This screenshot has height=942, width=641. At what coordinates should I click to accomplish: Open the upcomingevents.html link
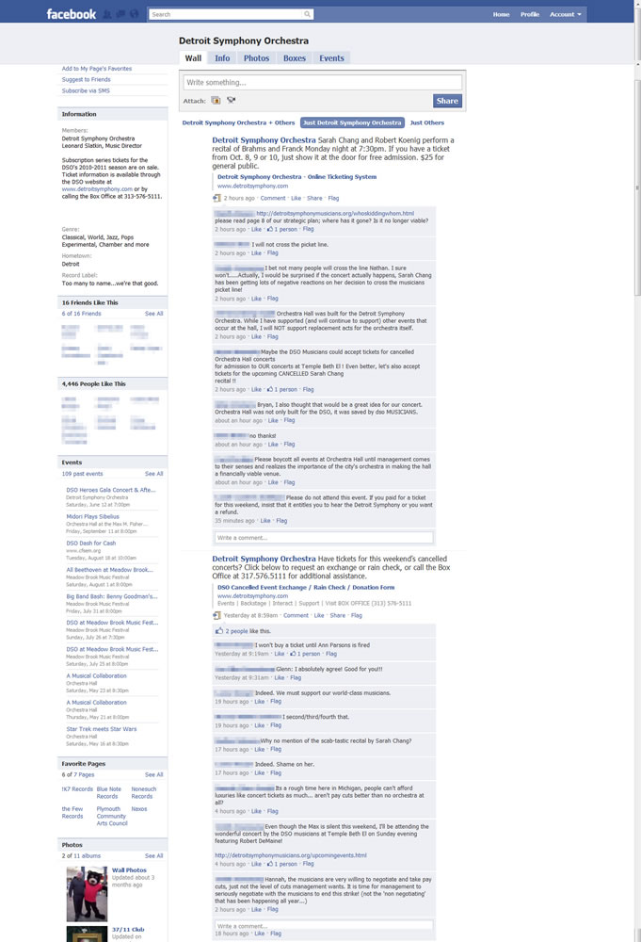(x=291, y=855)
